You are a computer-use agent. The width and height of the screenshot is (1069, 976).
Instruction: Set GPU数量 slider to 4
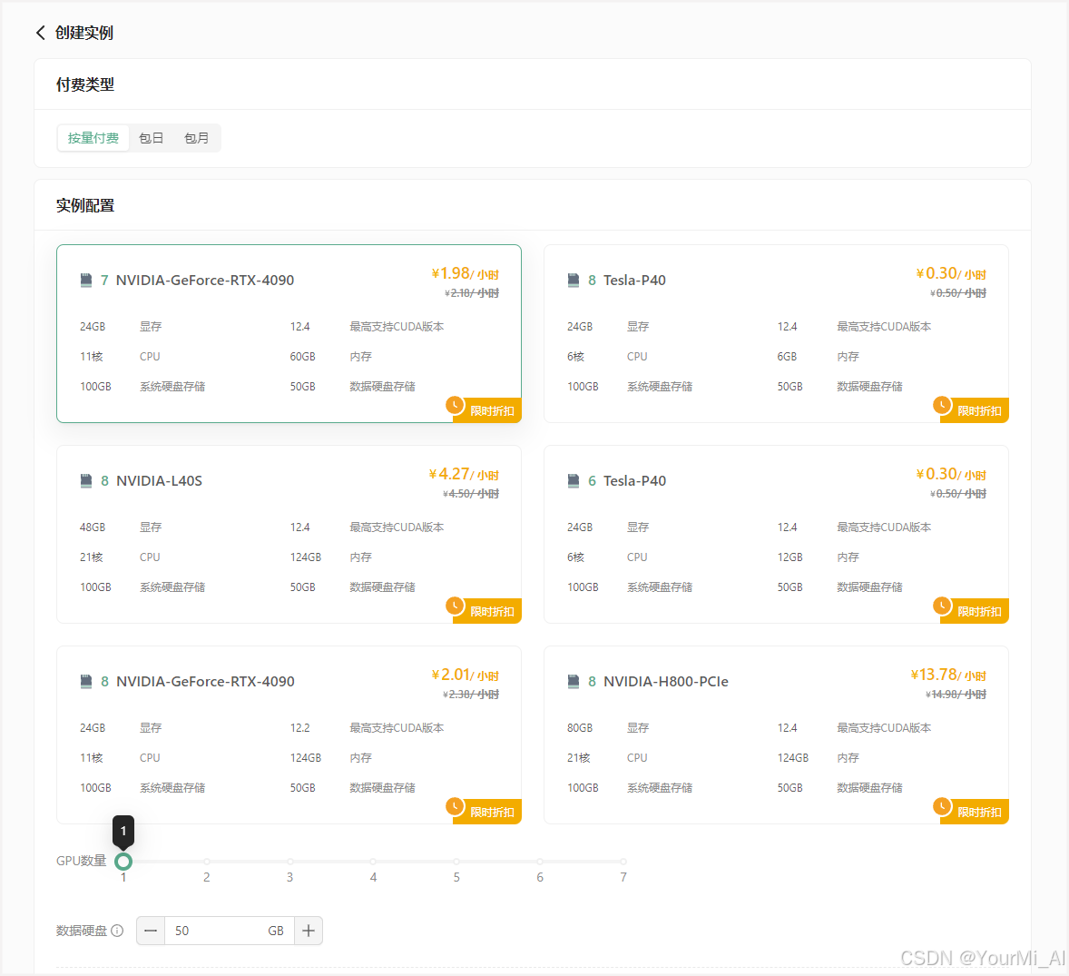[x=373, y=862]
